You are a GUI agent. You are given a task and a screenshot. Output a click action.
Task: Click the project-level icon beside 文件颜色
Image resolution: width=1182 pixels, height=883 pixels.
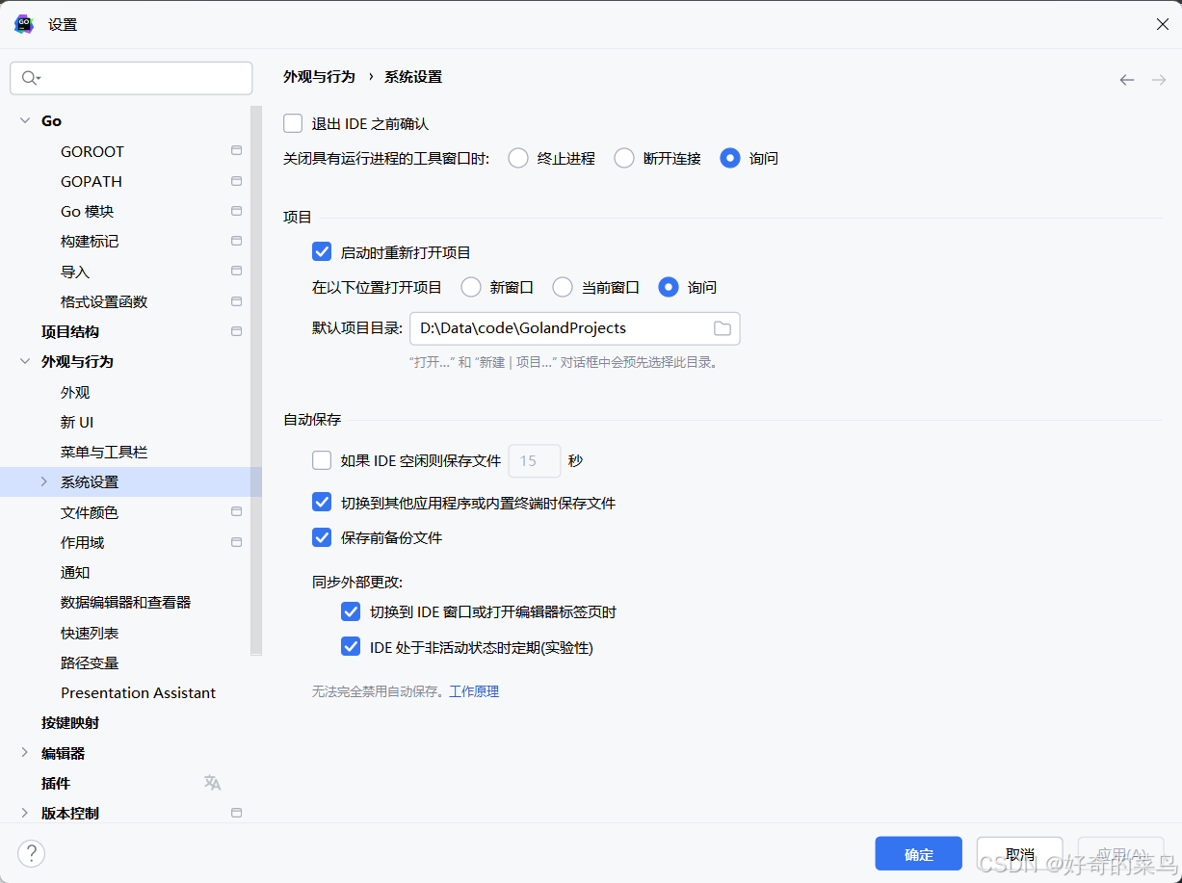click(x=236, y=512)
